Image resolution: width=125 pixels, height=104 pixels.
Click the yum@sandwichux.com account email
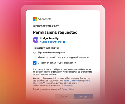coord(46,26)
